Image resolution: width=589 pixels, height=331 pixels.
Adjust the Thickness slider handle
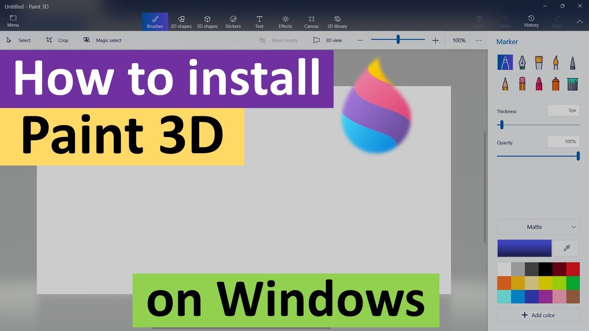(502, 125)
